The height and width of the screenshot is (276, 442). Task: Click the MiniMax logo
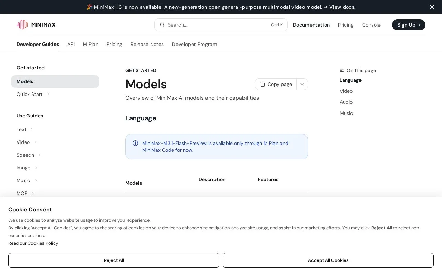[x=36, y=25]
